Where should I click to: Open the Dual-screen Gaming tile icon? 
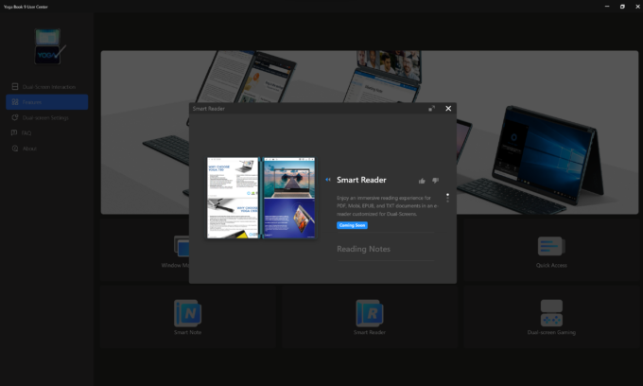click(x=551, y=312)
